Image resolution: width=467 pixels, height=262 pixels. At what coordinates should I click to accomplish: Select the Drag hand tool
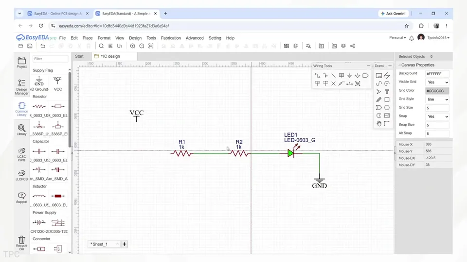(x=378, y=124)
